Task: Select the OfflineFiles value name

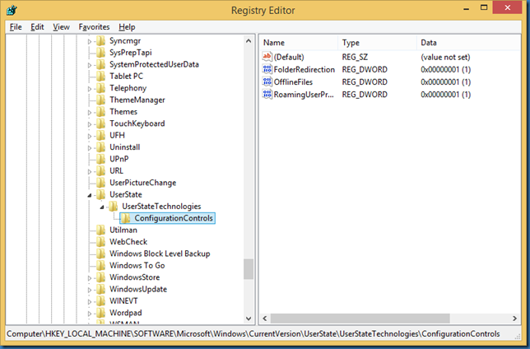Action: click(x=293, y=81)
